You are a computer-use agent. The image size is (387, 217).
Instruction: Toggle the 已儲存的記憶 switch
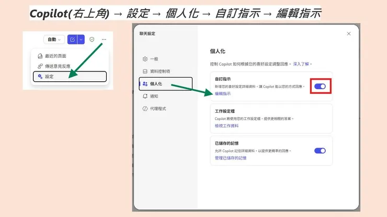[x=320, y=151]
